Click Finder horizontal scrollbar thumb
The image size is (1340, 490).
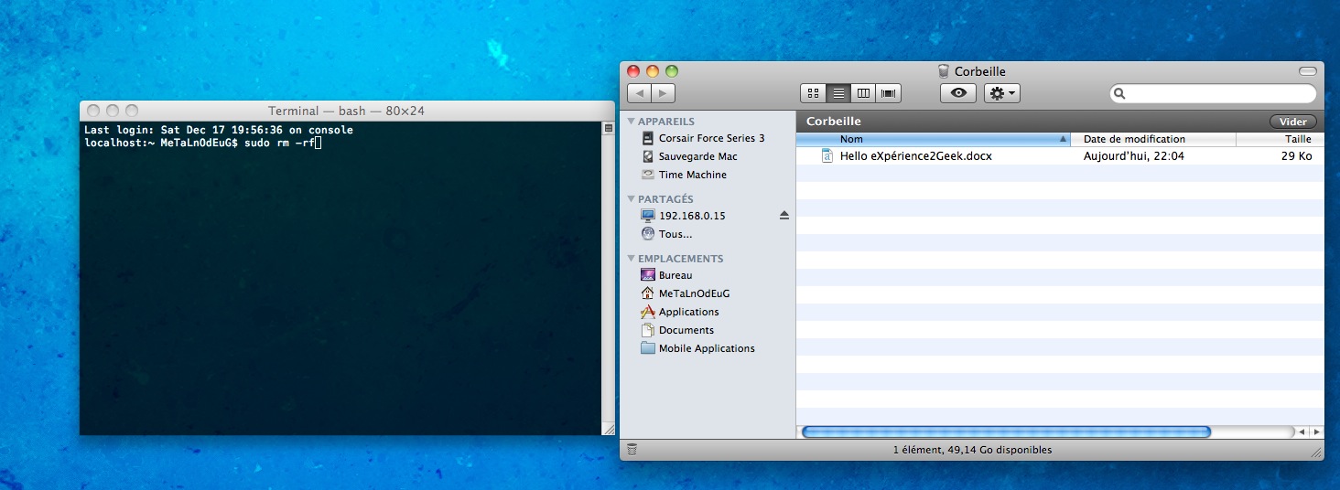(1006, 431)
